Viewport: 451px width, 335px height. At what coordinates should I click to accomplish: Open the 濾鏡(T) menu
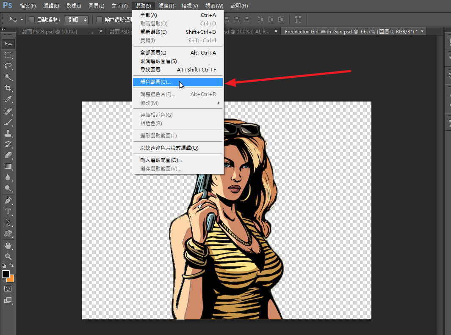tap(166, 6)
